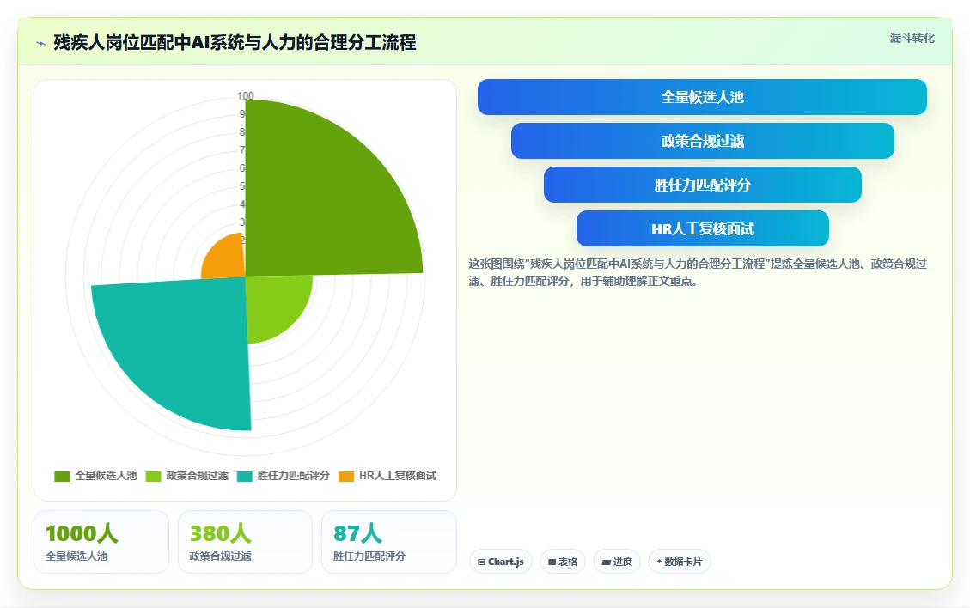The width and height of the screenshot is (970, 608).
Task: Click the Chart.js tag icon
Action: click(481, 562)
